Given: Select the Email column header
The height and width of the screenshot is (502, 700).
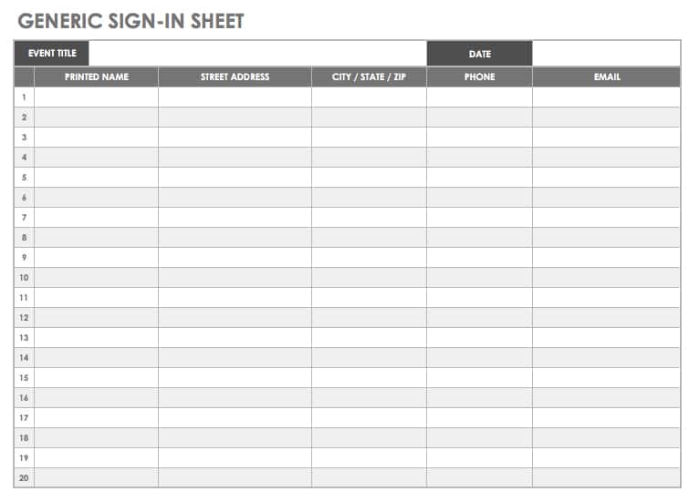Looking at the screenshot, I should [606, 77].
